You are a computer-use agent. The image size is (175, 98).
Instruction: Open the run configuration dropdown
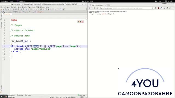tap(32, 9)
